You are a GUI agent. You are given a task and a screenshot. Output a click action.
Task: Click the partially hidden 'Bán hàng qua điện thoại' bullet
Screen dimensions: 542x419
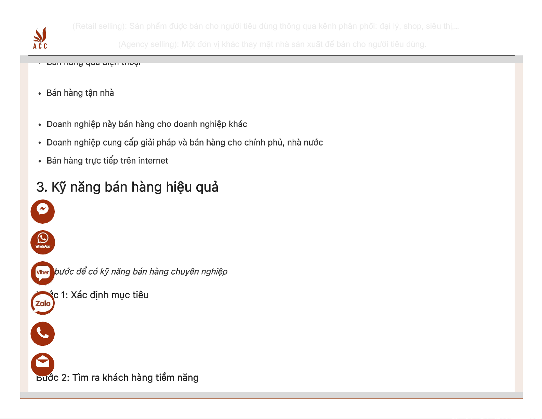[93, 64]
